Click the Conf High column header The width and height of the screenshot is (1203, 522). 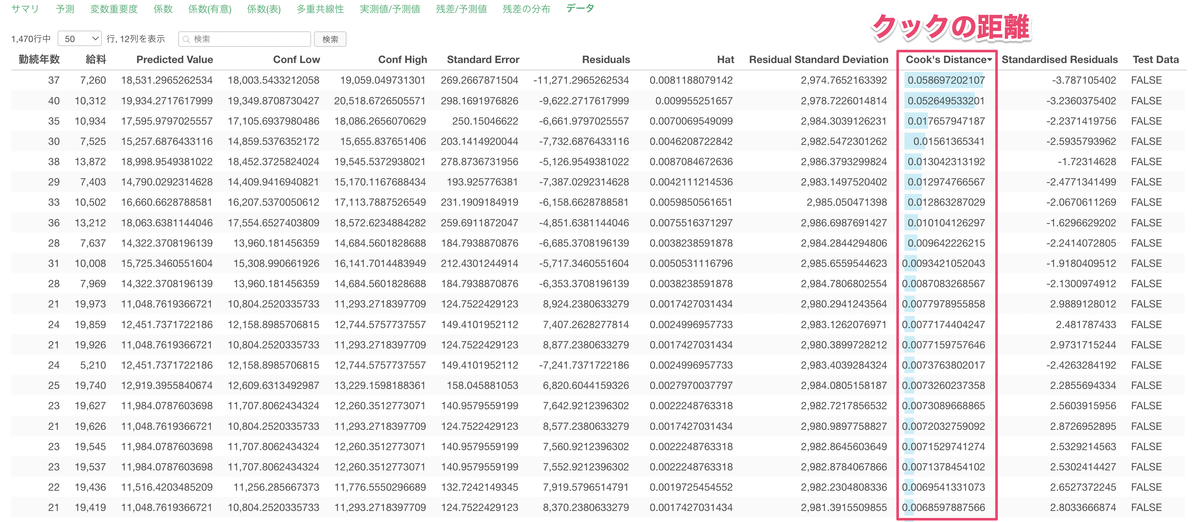coord(403,59)
